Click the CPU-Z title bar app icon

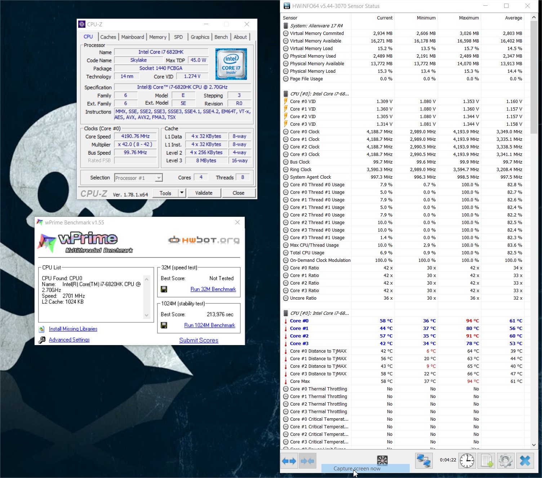point(82,24)
